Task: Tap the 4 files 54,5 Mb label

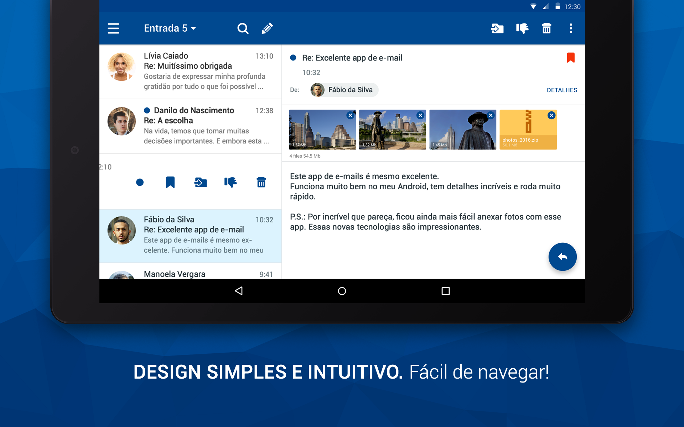Action: pyautogui.click(x=305, y=156)
